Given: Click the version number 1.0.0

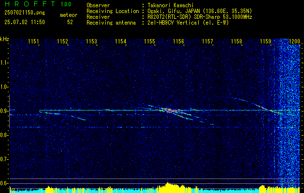Looking at the screenshot, I should [66, 4].
